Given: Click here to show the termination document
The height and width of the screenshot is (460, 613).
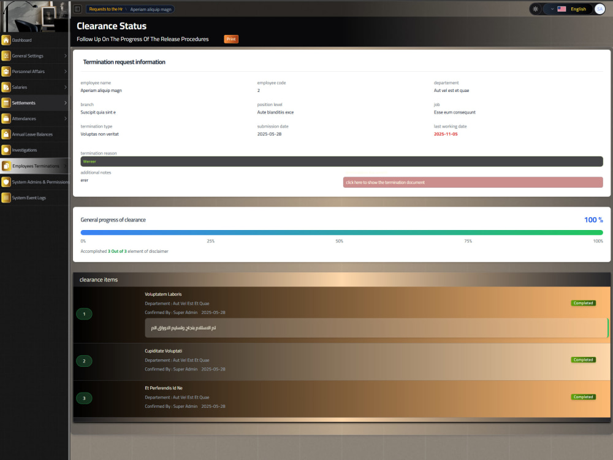Looking at the screenshot, I should point(473,182).
